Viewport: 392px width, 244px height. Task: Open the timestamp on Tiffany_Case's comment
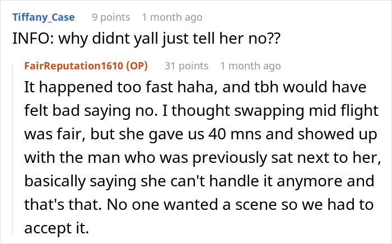[x=172, y=17]
